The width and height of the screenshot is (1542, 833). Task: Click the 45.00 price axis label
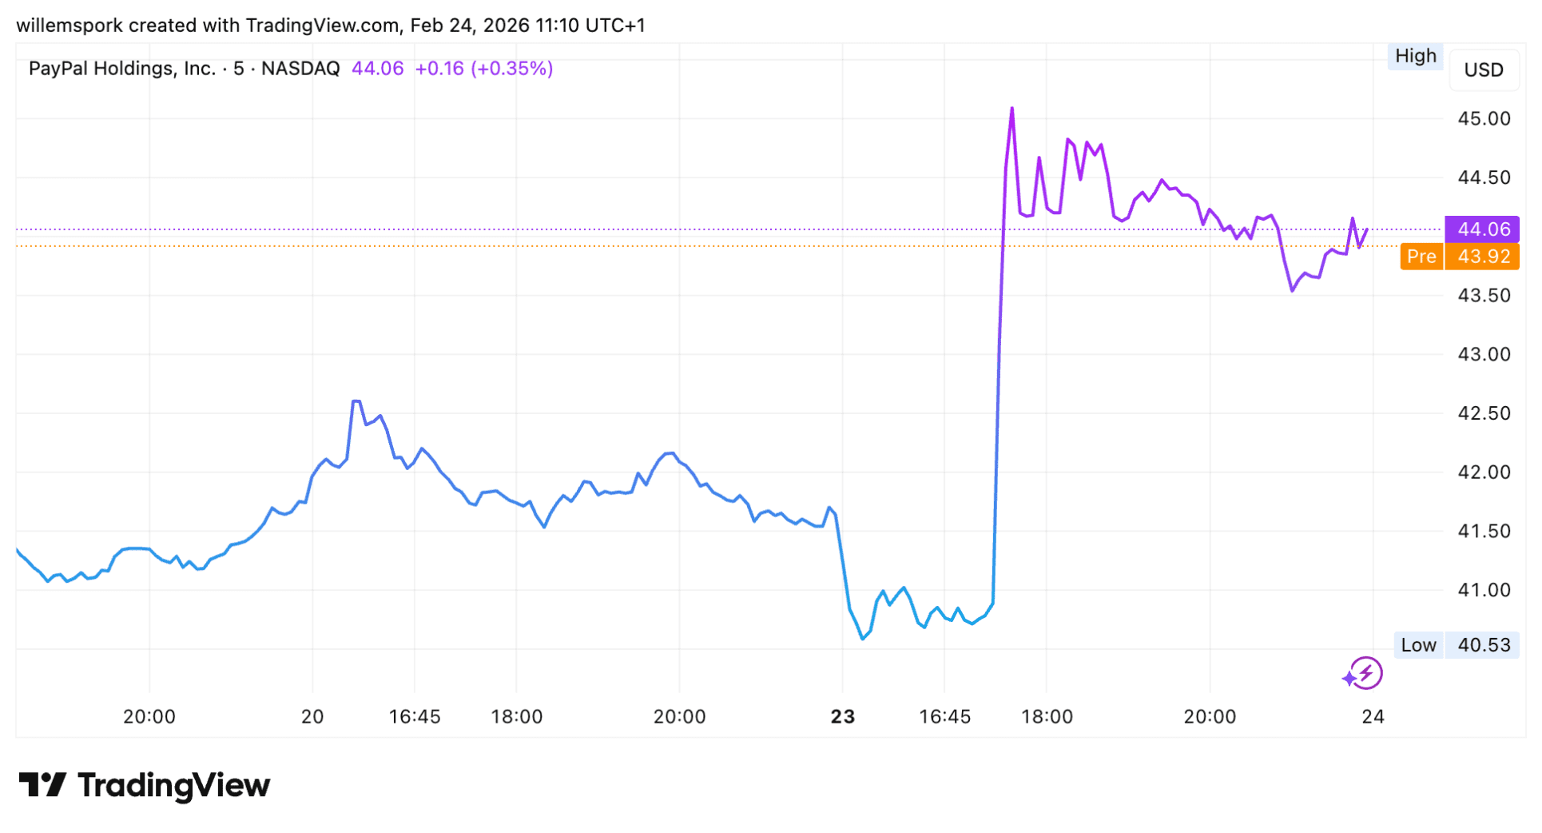[1484, 119]
